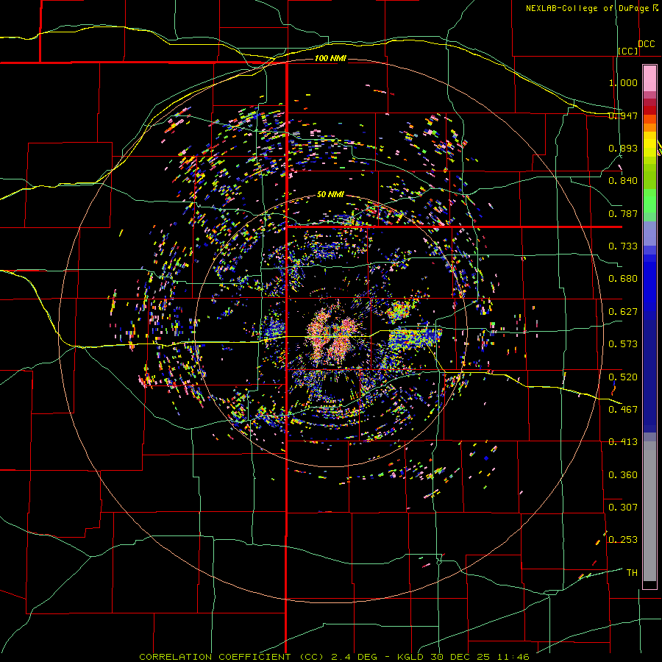Click the gray lower segment of color bar
662x662 pixels.
coord(649,511)
